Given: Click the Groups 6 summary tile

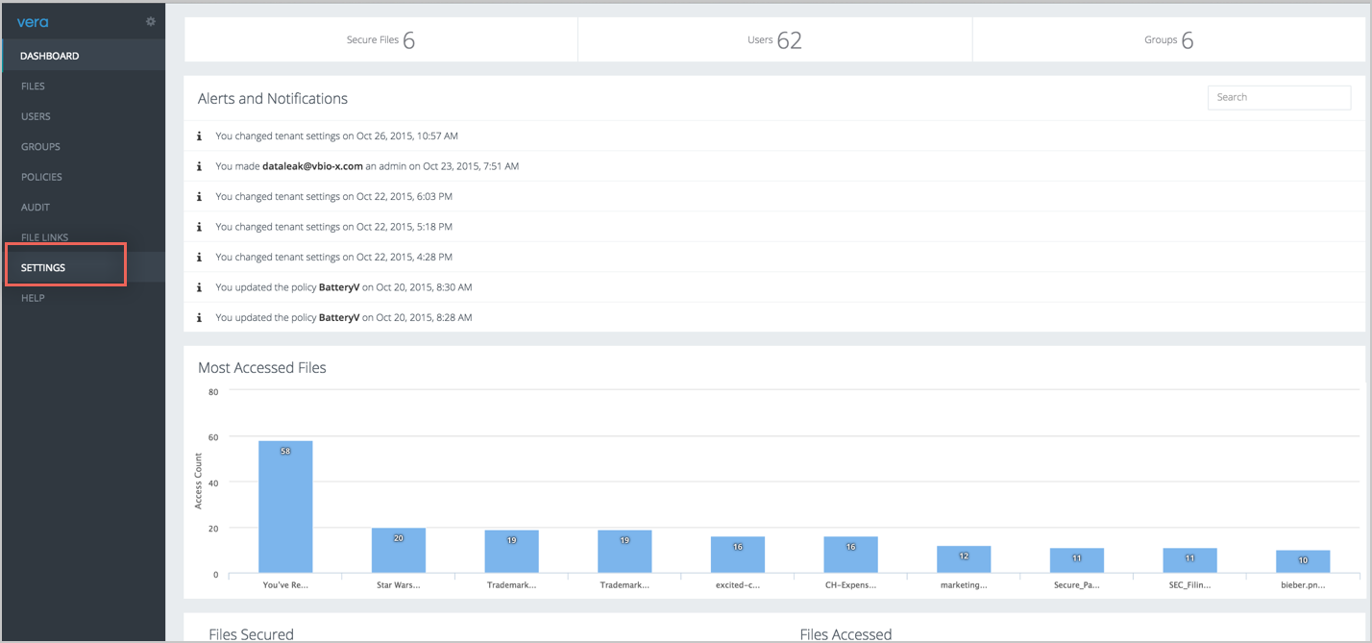Looking at the screenshot, I should 1168,40.
